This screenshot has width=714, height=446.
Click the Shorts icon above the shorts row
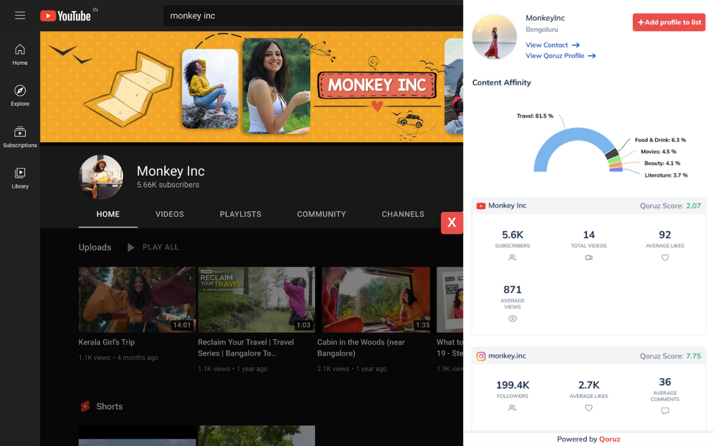[x=85, y=406]
